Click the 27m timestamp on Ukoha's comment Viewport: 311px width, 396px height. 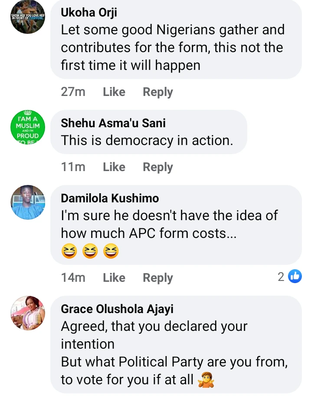point(73,92)
